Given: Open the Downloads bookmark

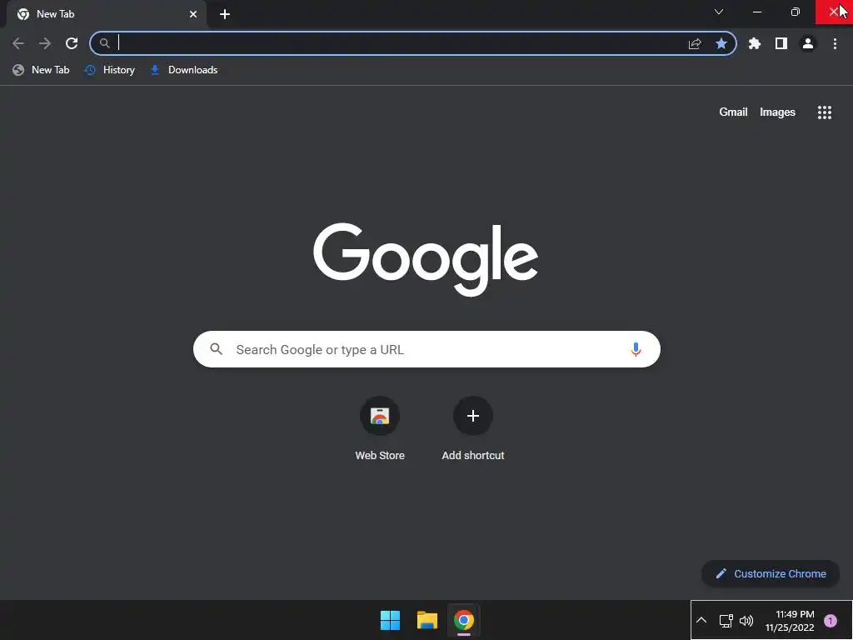Looking at the screenshot, I should click(184, 70).
